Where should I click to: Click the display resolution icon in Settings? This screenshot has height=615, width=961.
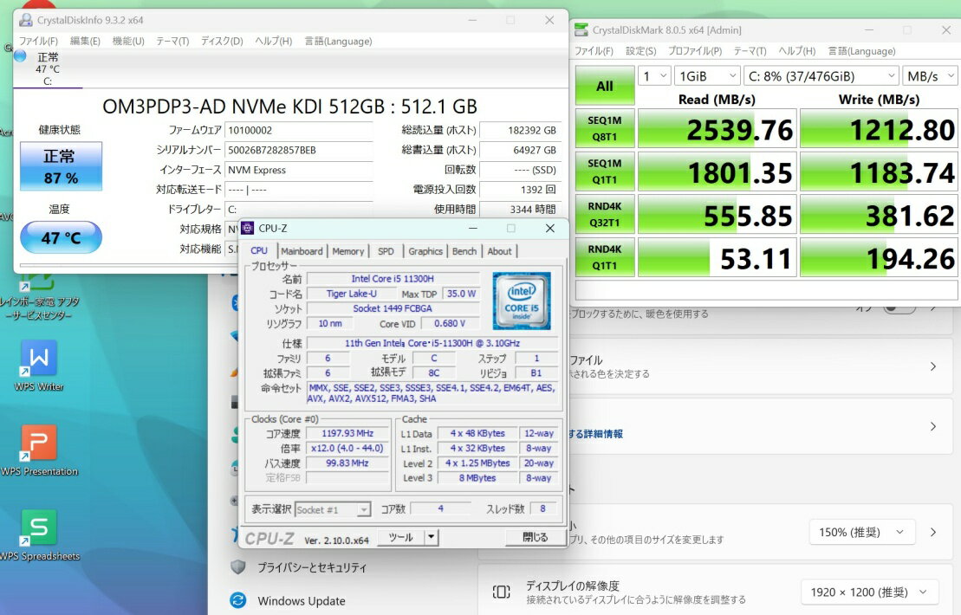coord(502,592)
